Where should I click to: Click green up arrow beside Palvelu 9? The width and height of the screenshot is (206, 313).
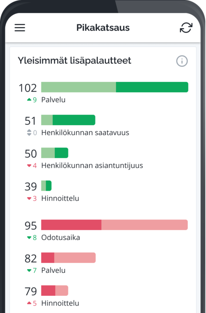click(29, 99)
